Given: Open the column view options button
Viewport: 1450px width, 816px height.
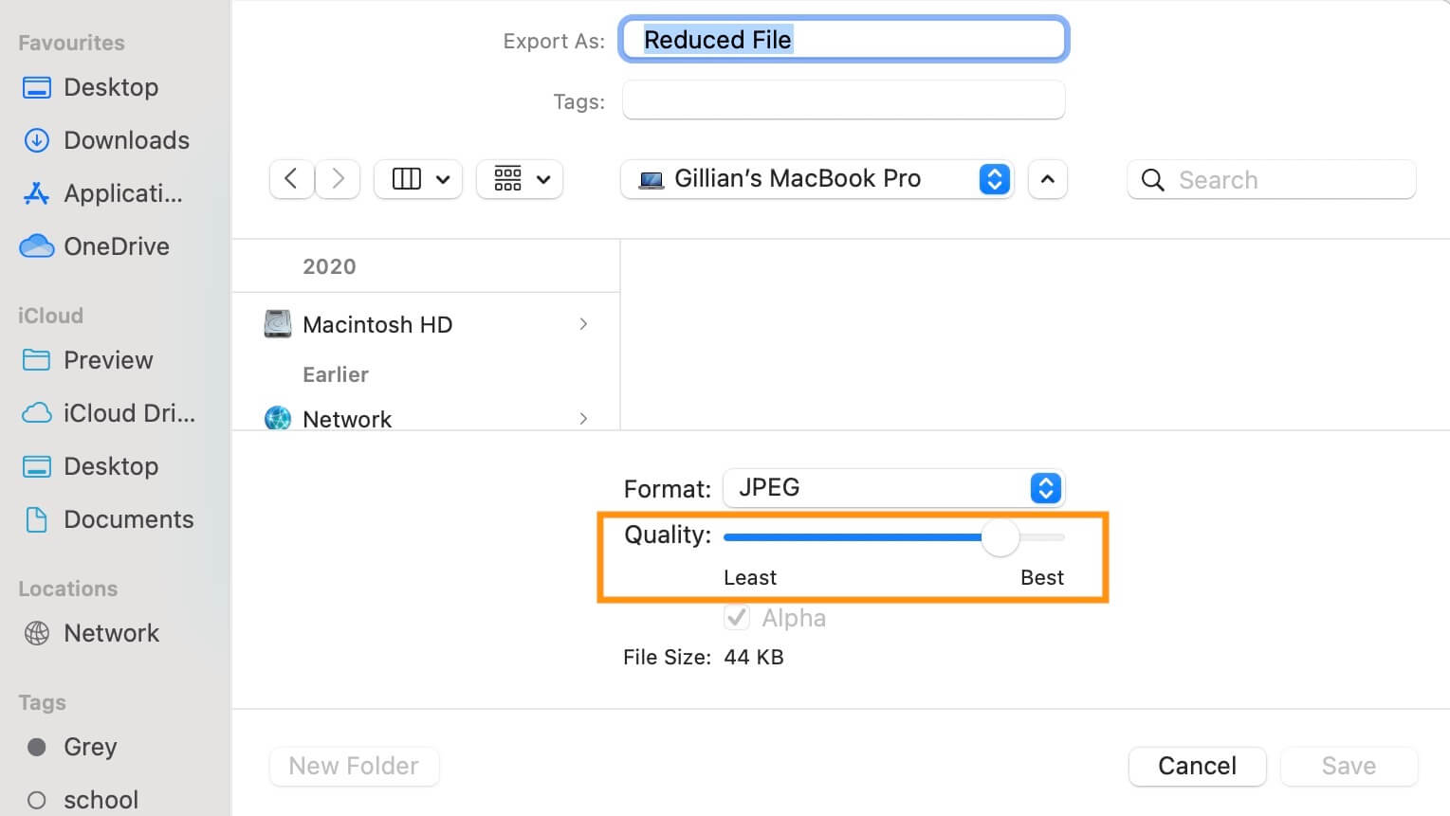Looking at the screenshot, I should point(418,179).
